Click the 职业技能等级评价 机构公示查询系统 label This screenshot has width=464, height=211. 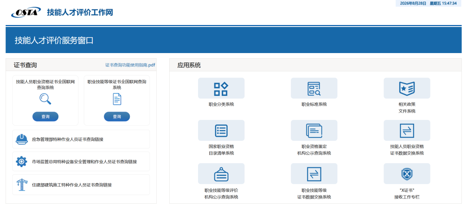[x=221, y=193]
